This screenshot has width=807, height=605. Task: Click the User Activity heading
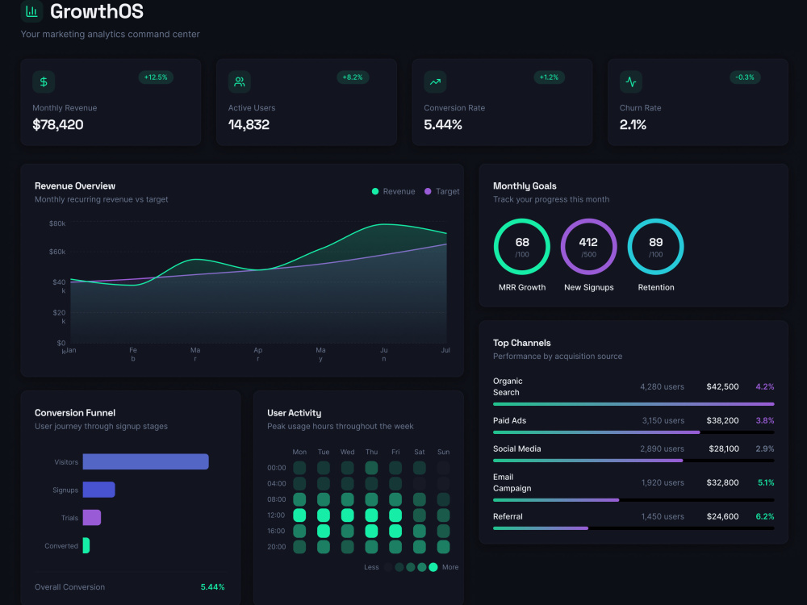coord(295,413)
